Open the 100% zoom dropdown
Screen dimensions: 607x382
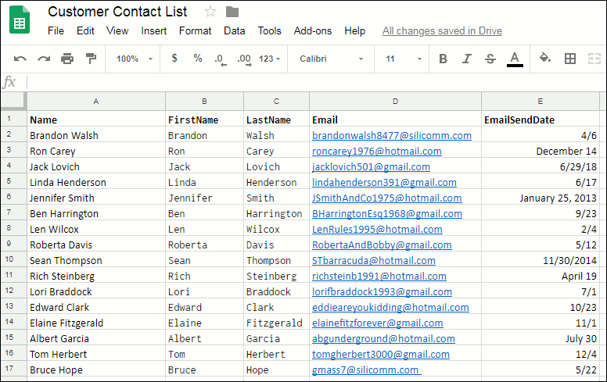click(x=133, y=59)
